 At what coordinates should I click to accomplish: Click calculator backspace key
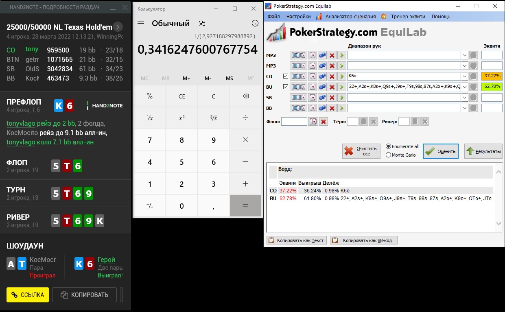pyautogui.click(x=245, y=96)
